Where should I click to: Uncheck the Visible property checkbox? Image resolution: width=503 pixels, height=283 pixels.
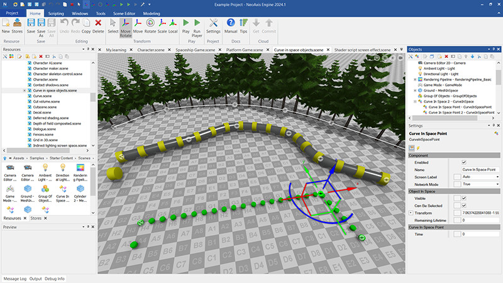pyautogui.click(x=464, y=198)
